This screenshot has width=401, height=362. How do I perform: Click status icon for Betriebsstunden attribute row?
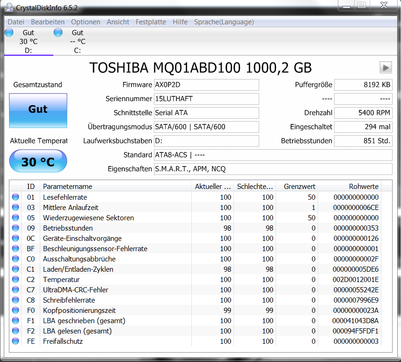click(16, 228)
